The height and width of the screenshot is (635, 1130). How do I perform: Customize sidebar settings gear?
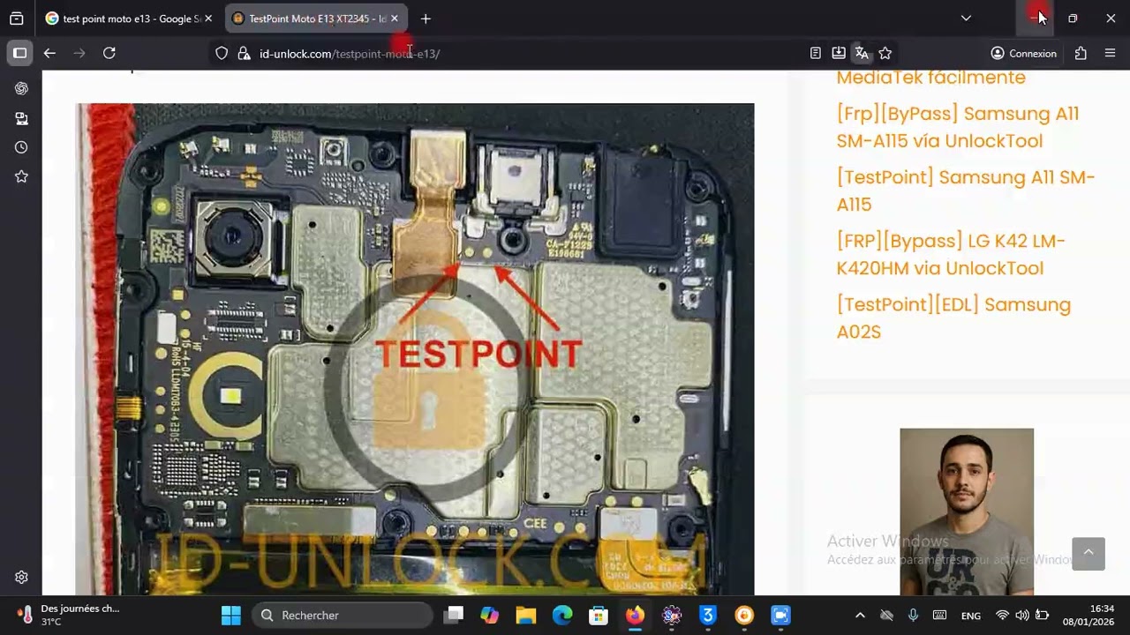tap(21, 578)
